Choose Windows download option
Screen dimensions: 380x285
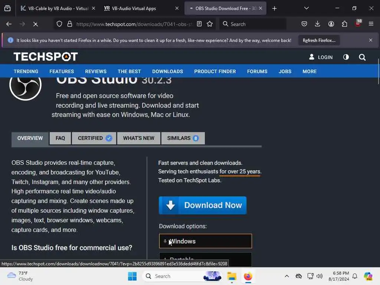(206, 241)
